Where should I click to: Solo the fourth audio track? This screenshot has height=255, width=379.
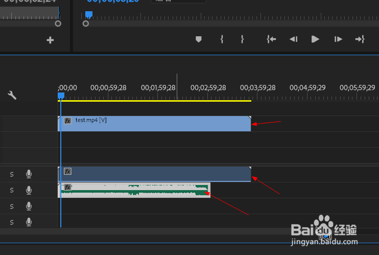coord(12,222)
